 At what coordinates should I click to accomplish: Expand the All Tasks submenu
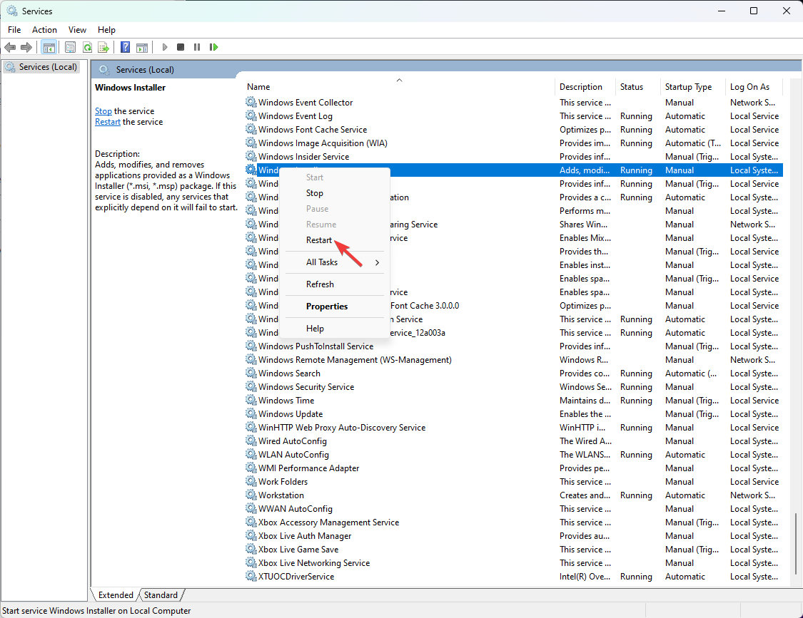335,262
